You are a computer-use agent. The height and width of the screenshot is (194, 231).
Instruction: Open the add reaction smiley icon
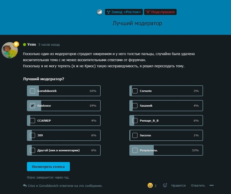pos(165,185)
